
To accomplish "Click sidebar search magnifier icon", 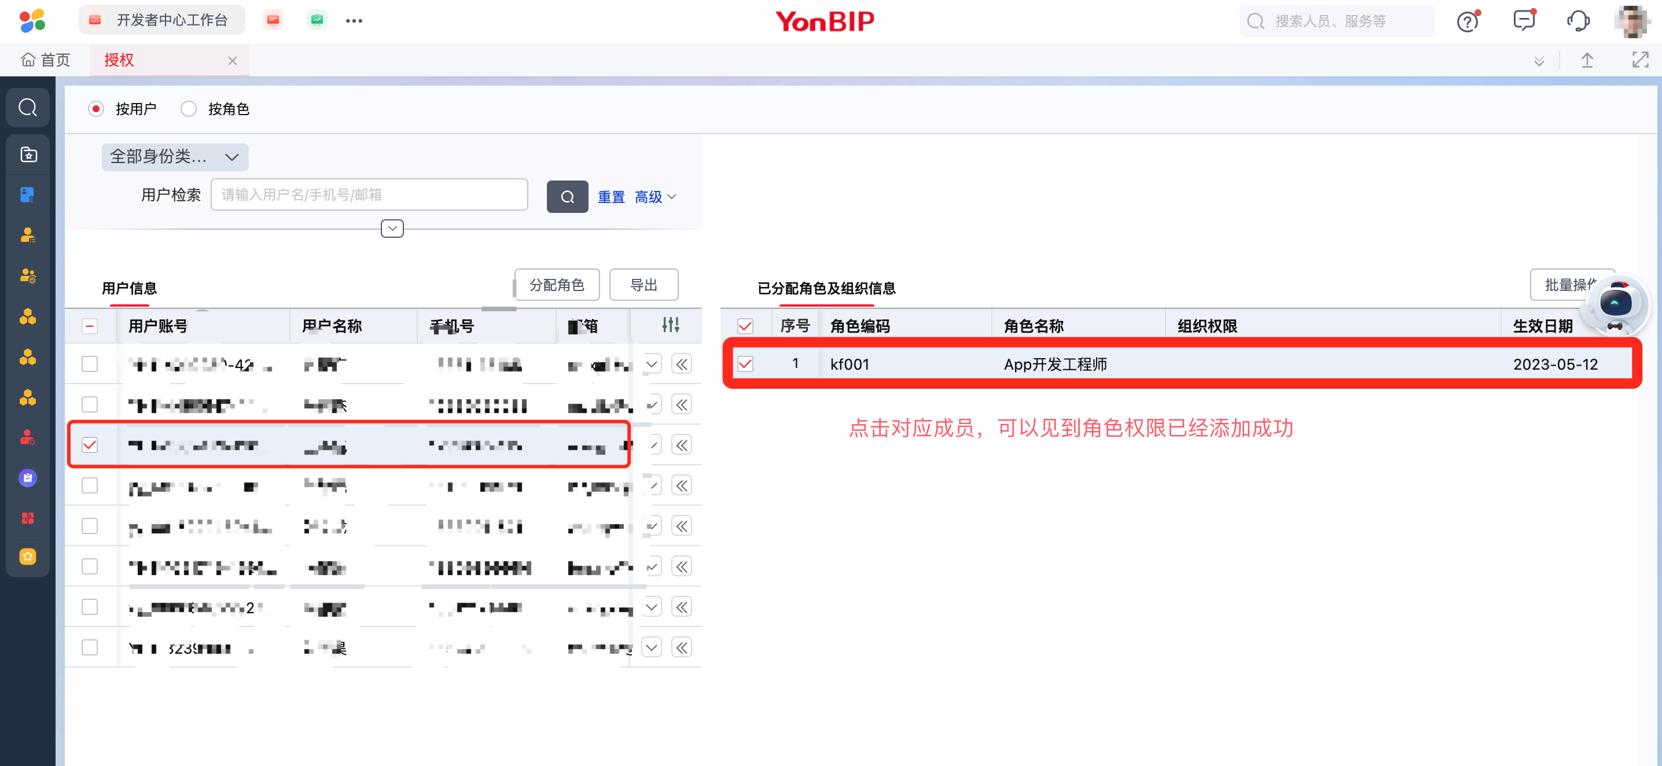I will 28,107.
